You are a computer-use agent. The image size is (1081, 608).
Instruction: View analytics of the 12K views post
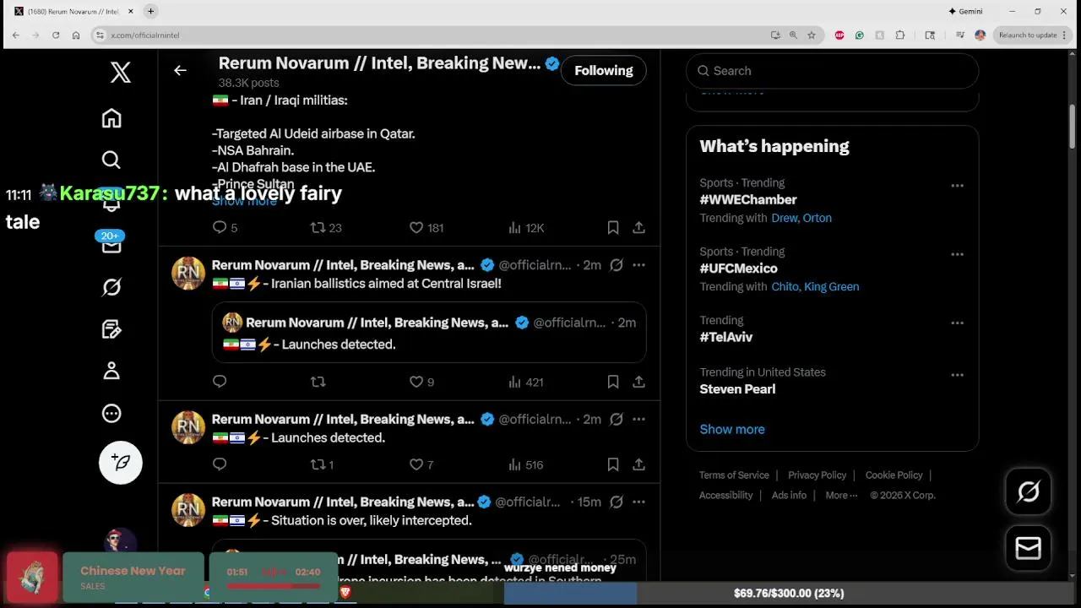pos(526,227)
